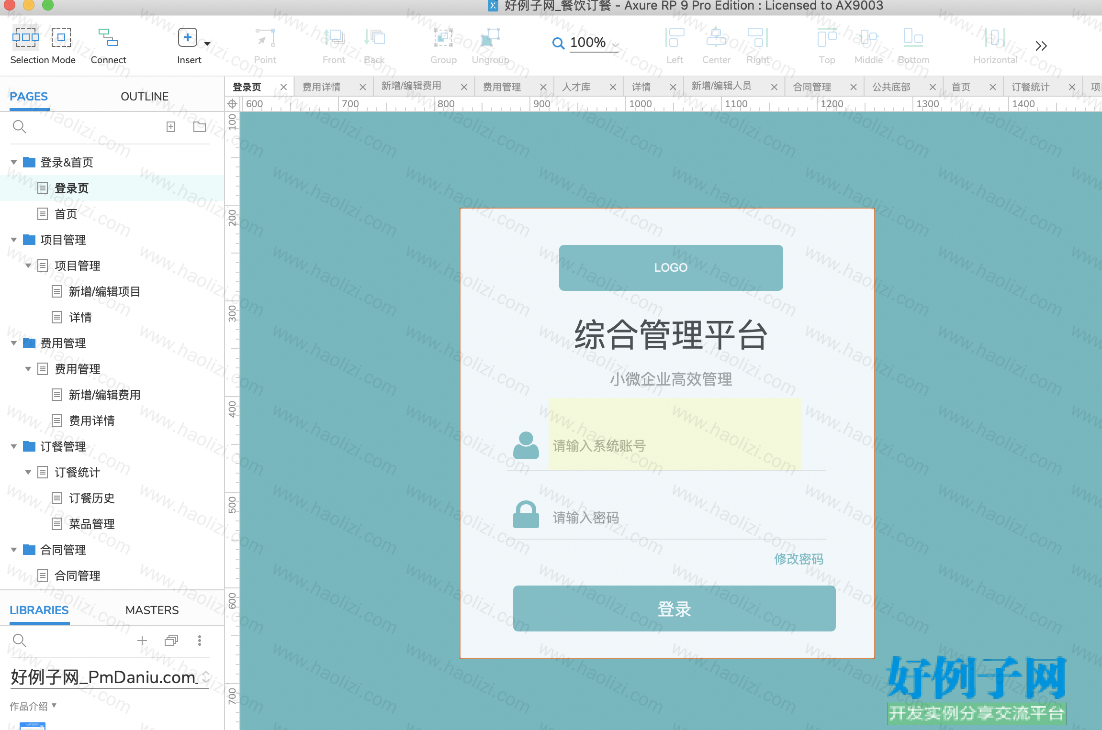Collapse the 作品介绍 library section
1102x730 pixels.
tap(54, 705)
